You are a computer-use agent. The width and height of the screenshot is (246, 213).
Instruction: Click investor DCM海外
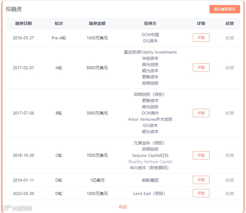[150, 113]
